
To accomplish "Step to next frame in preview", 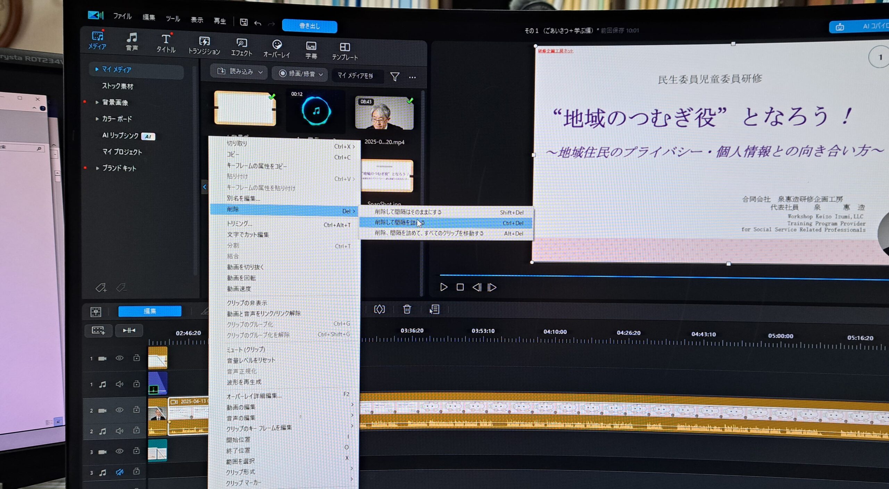I will [492, 287].
